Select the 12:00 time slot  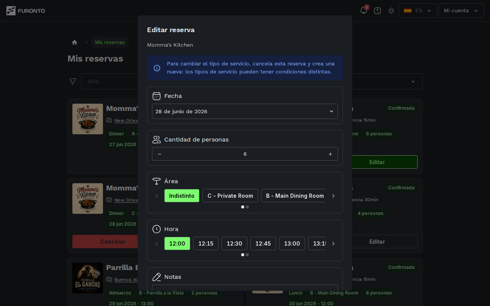pyautogui.click(x=177, y=244)
